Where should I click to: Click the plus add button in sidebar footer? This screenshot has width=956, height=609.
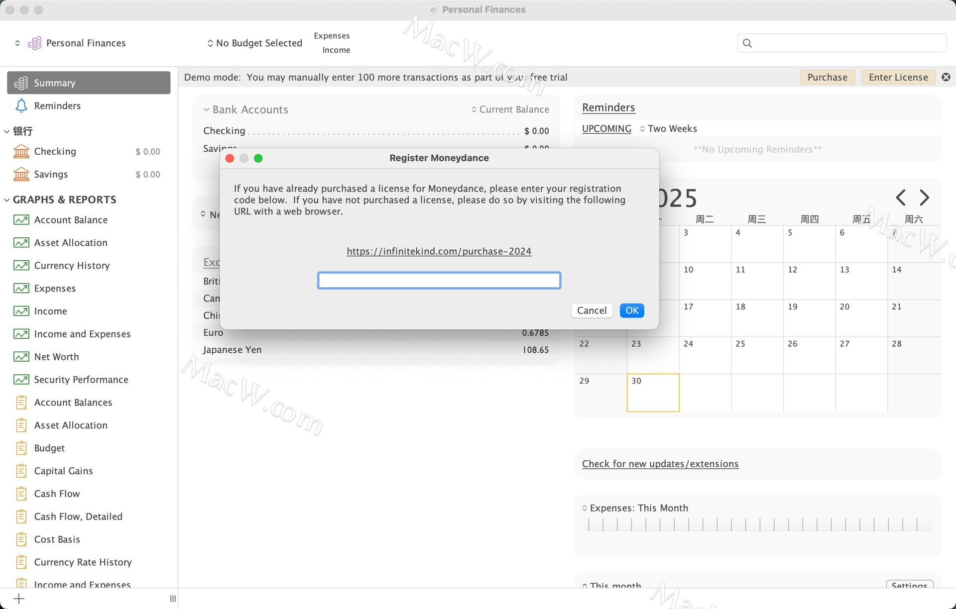click(x=19, y=599)
